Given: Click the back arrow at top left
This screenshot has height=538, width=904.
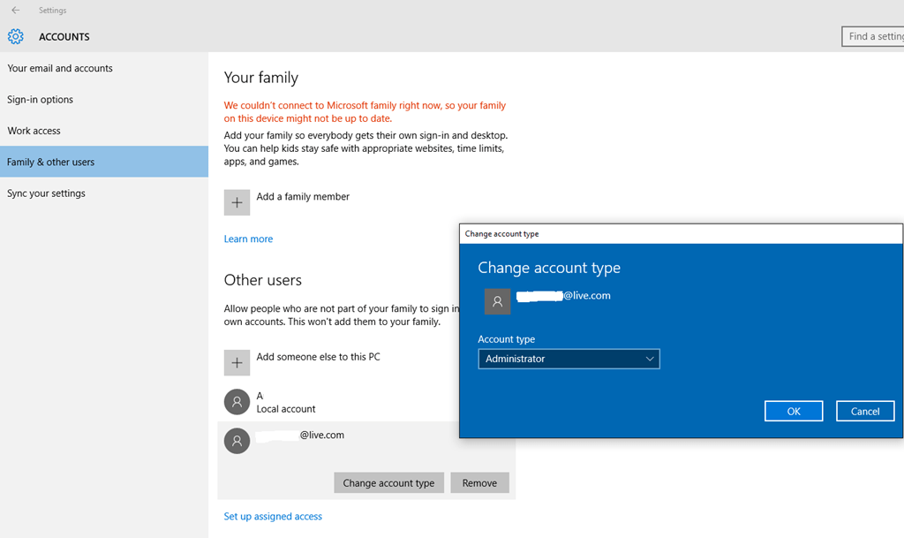Looking at the screenshot, I should (17, 10).
